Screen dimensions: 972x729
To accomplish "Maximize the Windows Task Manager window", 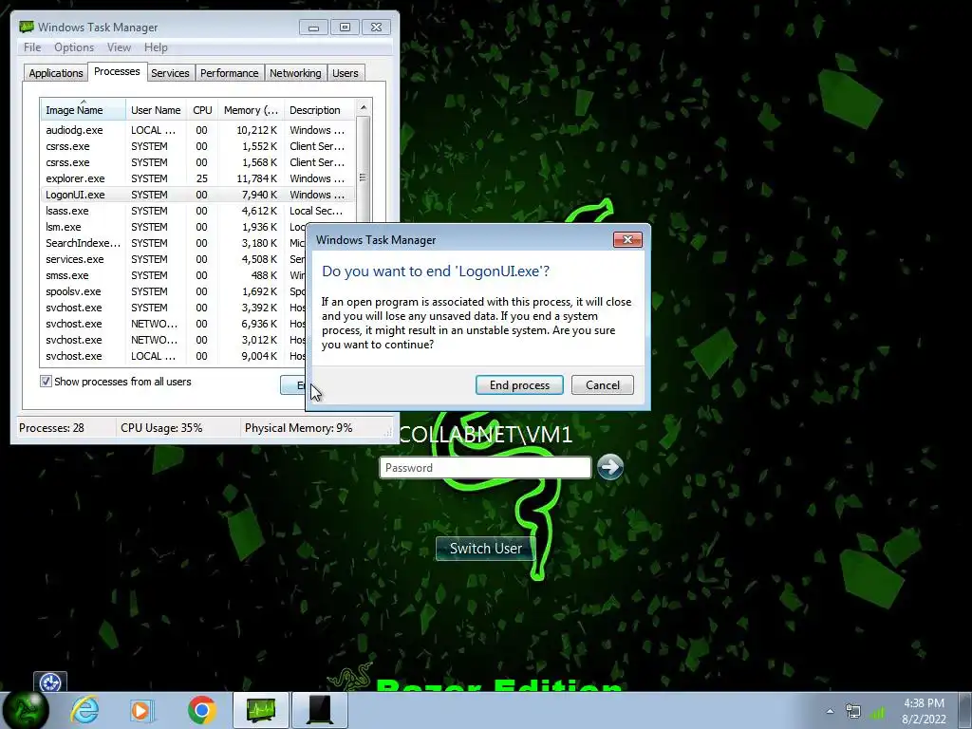I will coord(346,28).
